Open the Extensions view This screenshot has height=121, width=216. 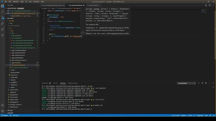2,29
